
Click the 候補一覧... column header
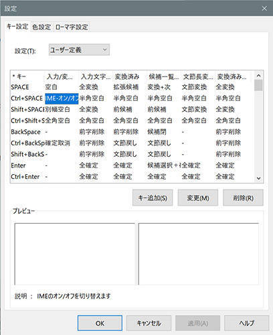point(164,76)
